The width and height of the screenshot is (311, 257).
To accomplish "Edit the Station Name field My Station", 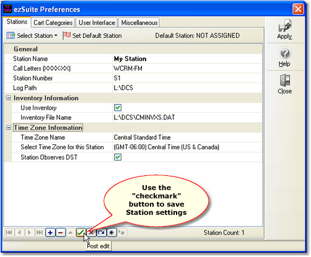I will click(x=187, y=59).
